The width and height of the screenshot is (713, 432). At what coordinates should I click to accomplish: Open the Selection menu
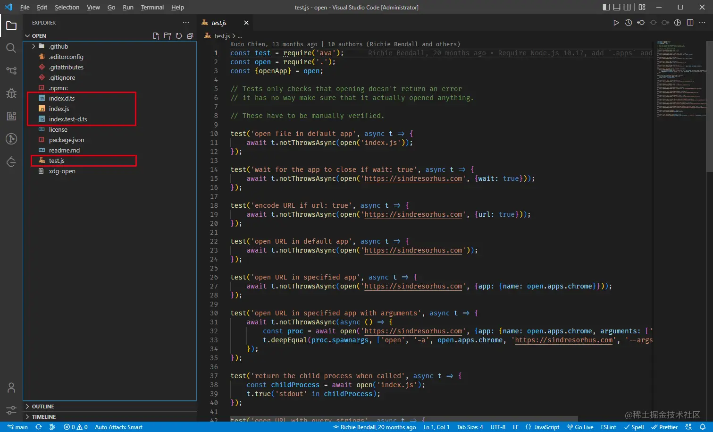click(x=67, y=7)
